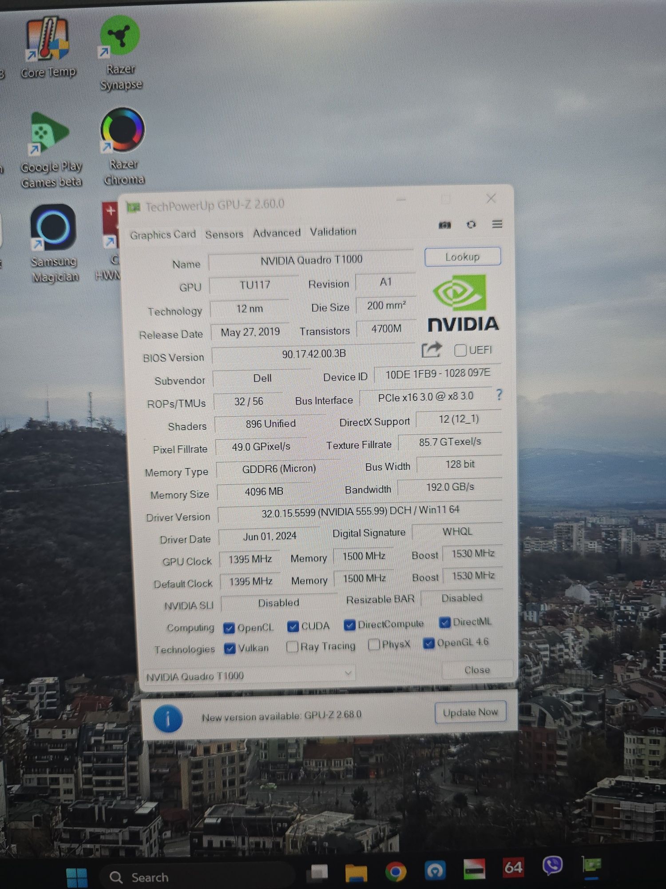Image resolution: width=666 pixels, height=889 pixels.
Task: Toggle the UEFI checkbox
Action: [460, 351]
